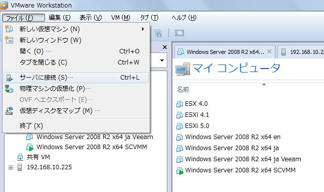324x192 pixels.
Task: Click the virtualize physical machine icon
Action: (x=9, y=89)
